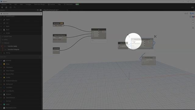Viewport: 195px width, 110px height.
Task: Click the zoom in plus icon
Action: pos(193,22)
